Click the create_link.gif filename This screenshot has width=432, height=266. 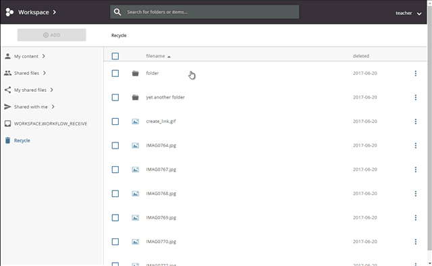(x=161, y=122)
